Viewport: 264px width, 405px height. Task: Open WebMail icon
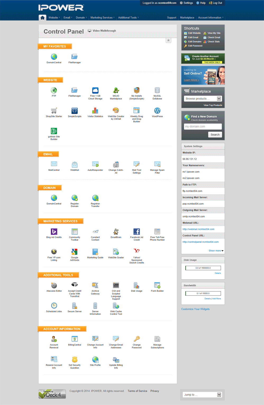[x=75, y=164]
